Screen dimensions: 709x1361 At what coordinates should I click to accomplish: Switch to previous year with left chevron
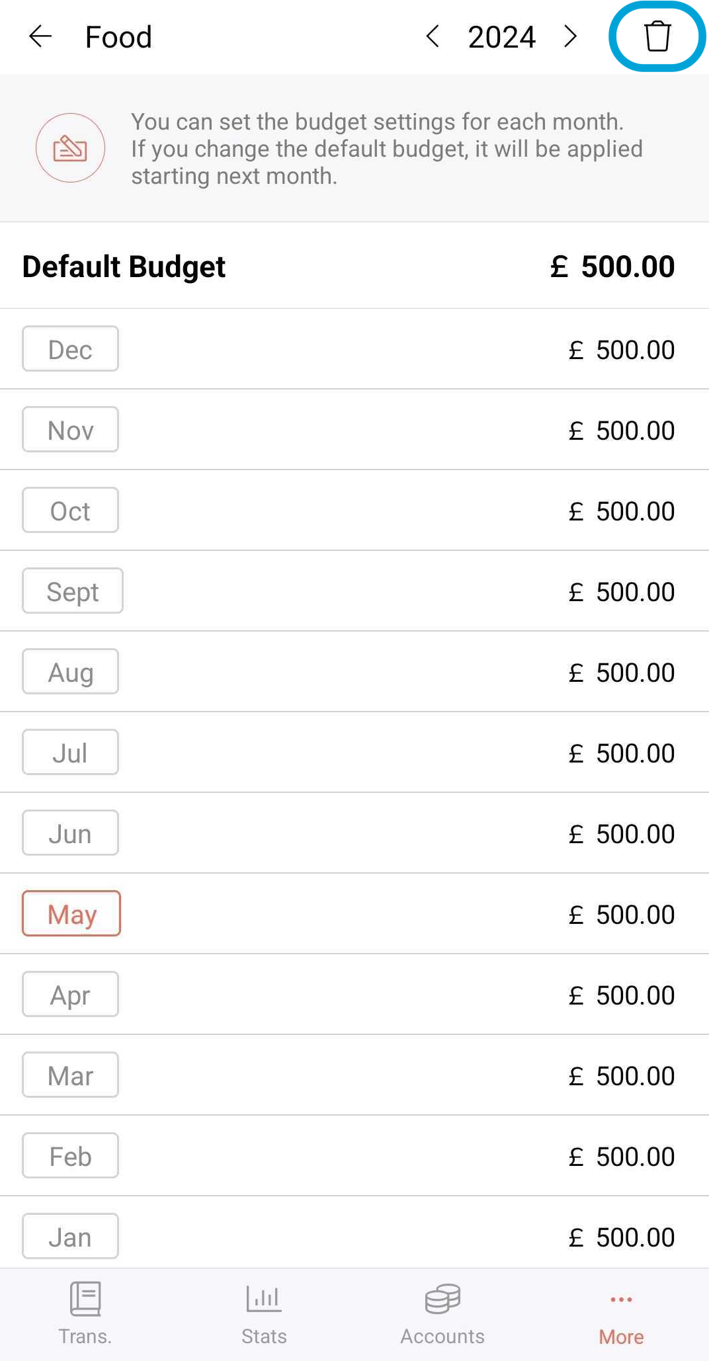[433, 36]
